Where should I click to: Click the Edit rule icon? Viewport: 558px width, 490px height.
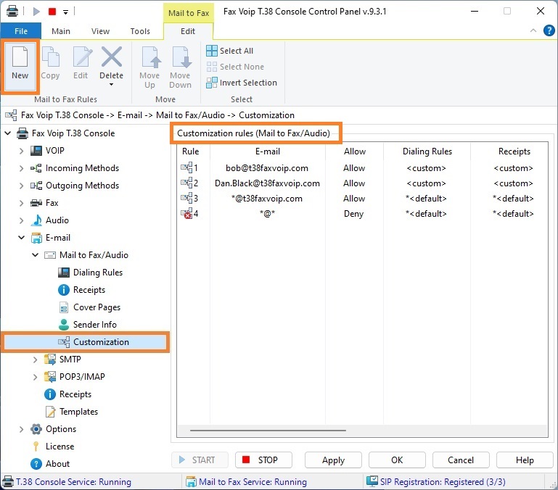pyautogui.click(x=81, y=57)
